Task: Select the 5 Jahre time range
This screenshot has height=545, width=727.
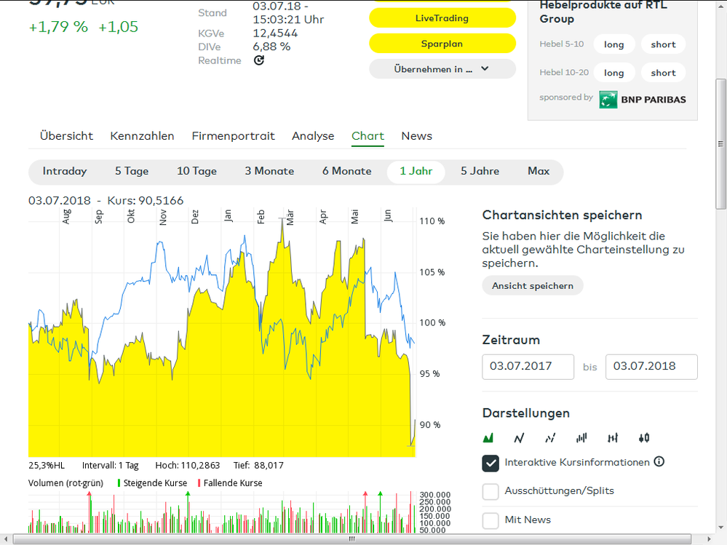Action: point(480,171)
